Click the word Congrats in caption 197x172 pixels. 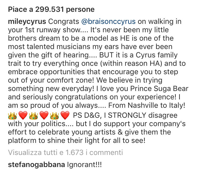click(64, 21)
